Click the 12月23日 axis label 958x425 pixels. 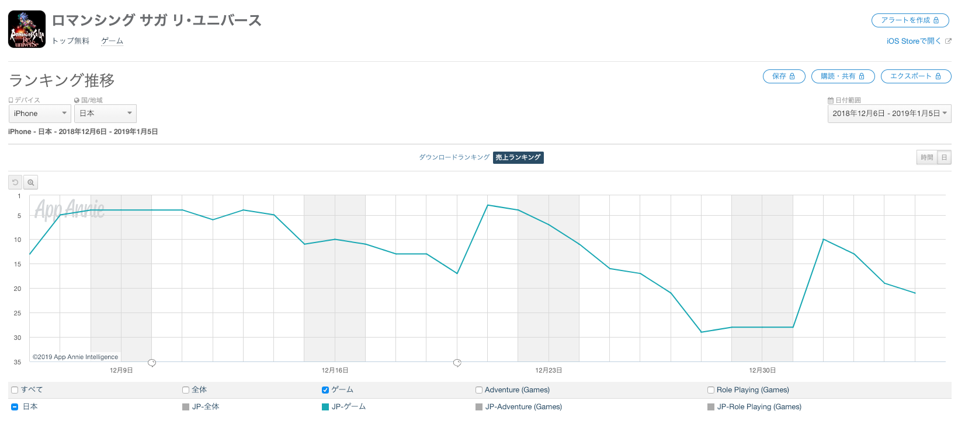click(x=549, y=370)
